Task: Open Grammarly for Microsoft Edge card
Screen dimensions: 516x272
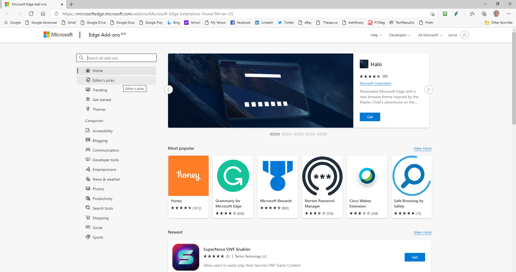Action: point(233,187)
